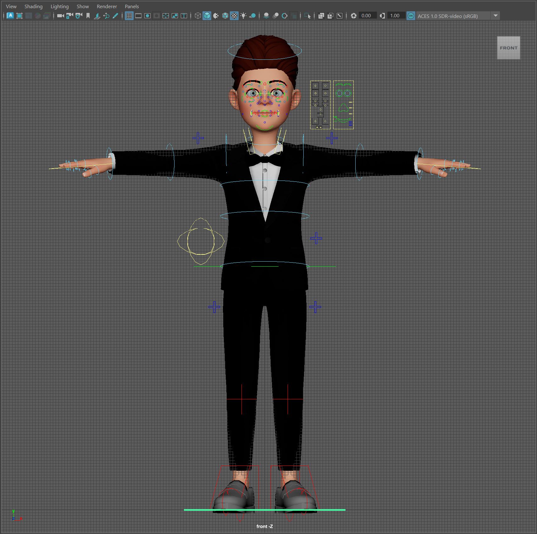
Task: Turn off color management ON button
Action: pyautogui.click(x=411, y=16)
